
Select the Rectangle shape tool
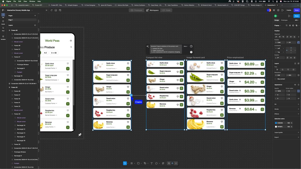[x=138, y=163]
